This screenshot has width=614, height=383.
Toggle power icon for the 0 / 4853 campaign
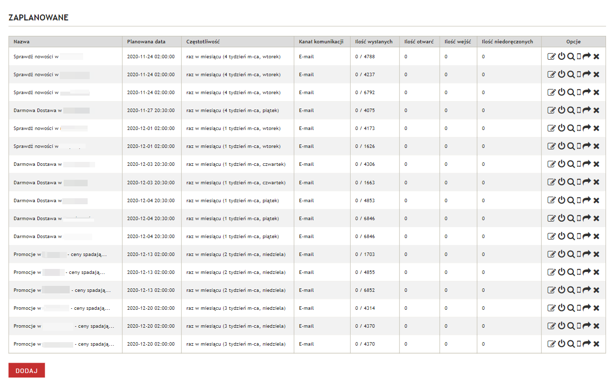[561, 200]
